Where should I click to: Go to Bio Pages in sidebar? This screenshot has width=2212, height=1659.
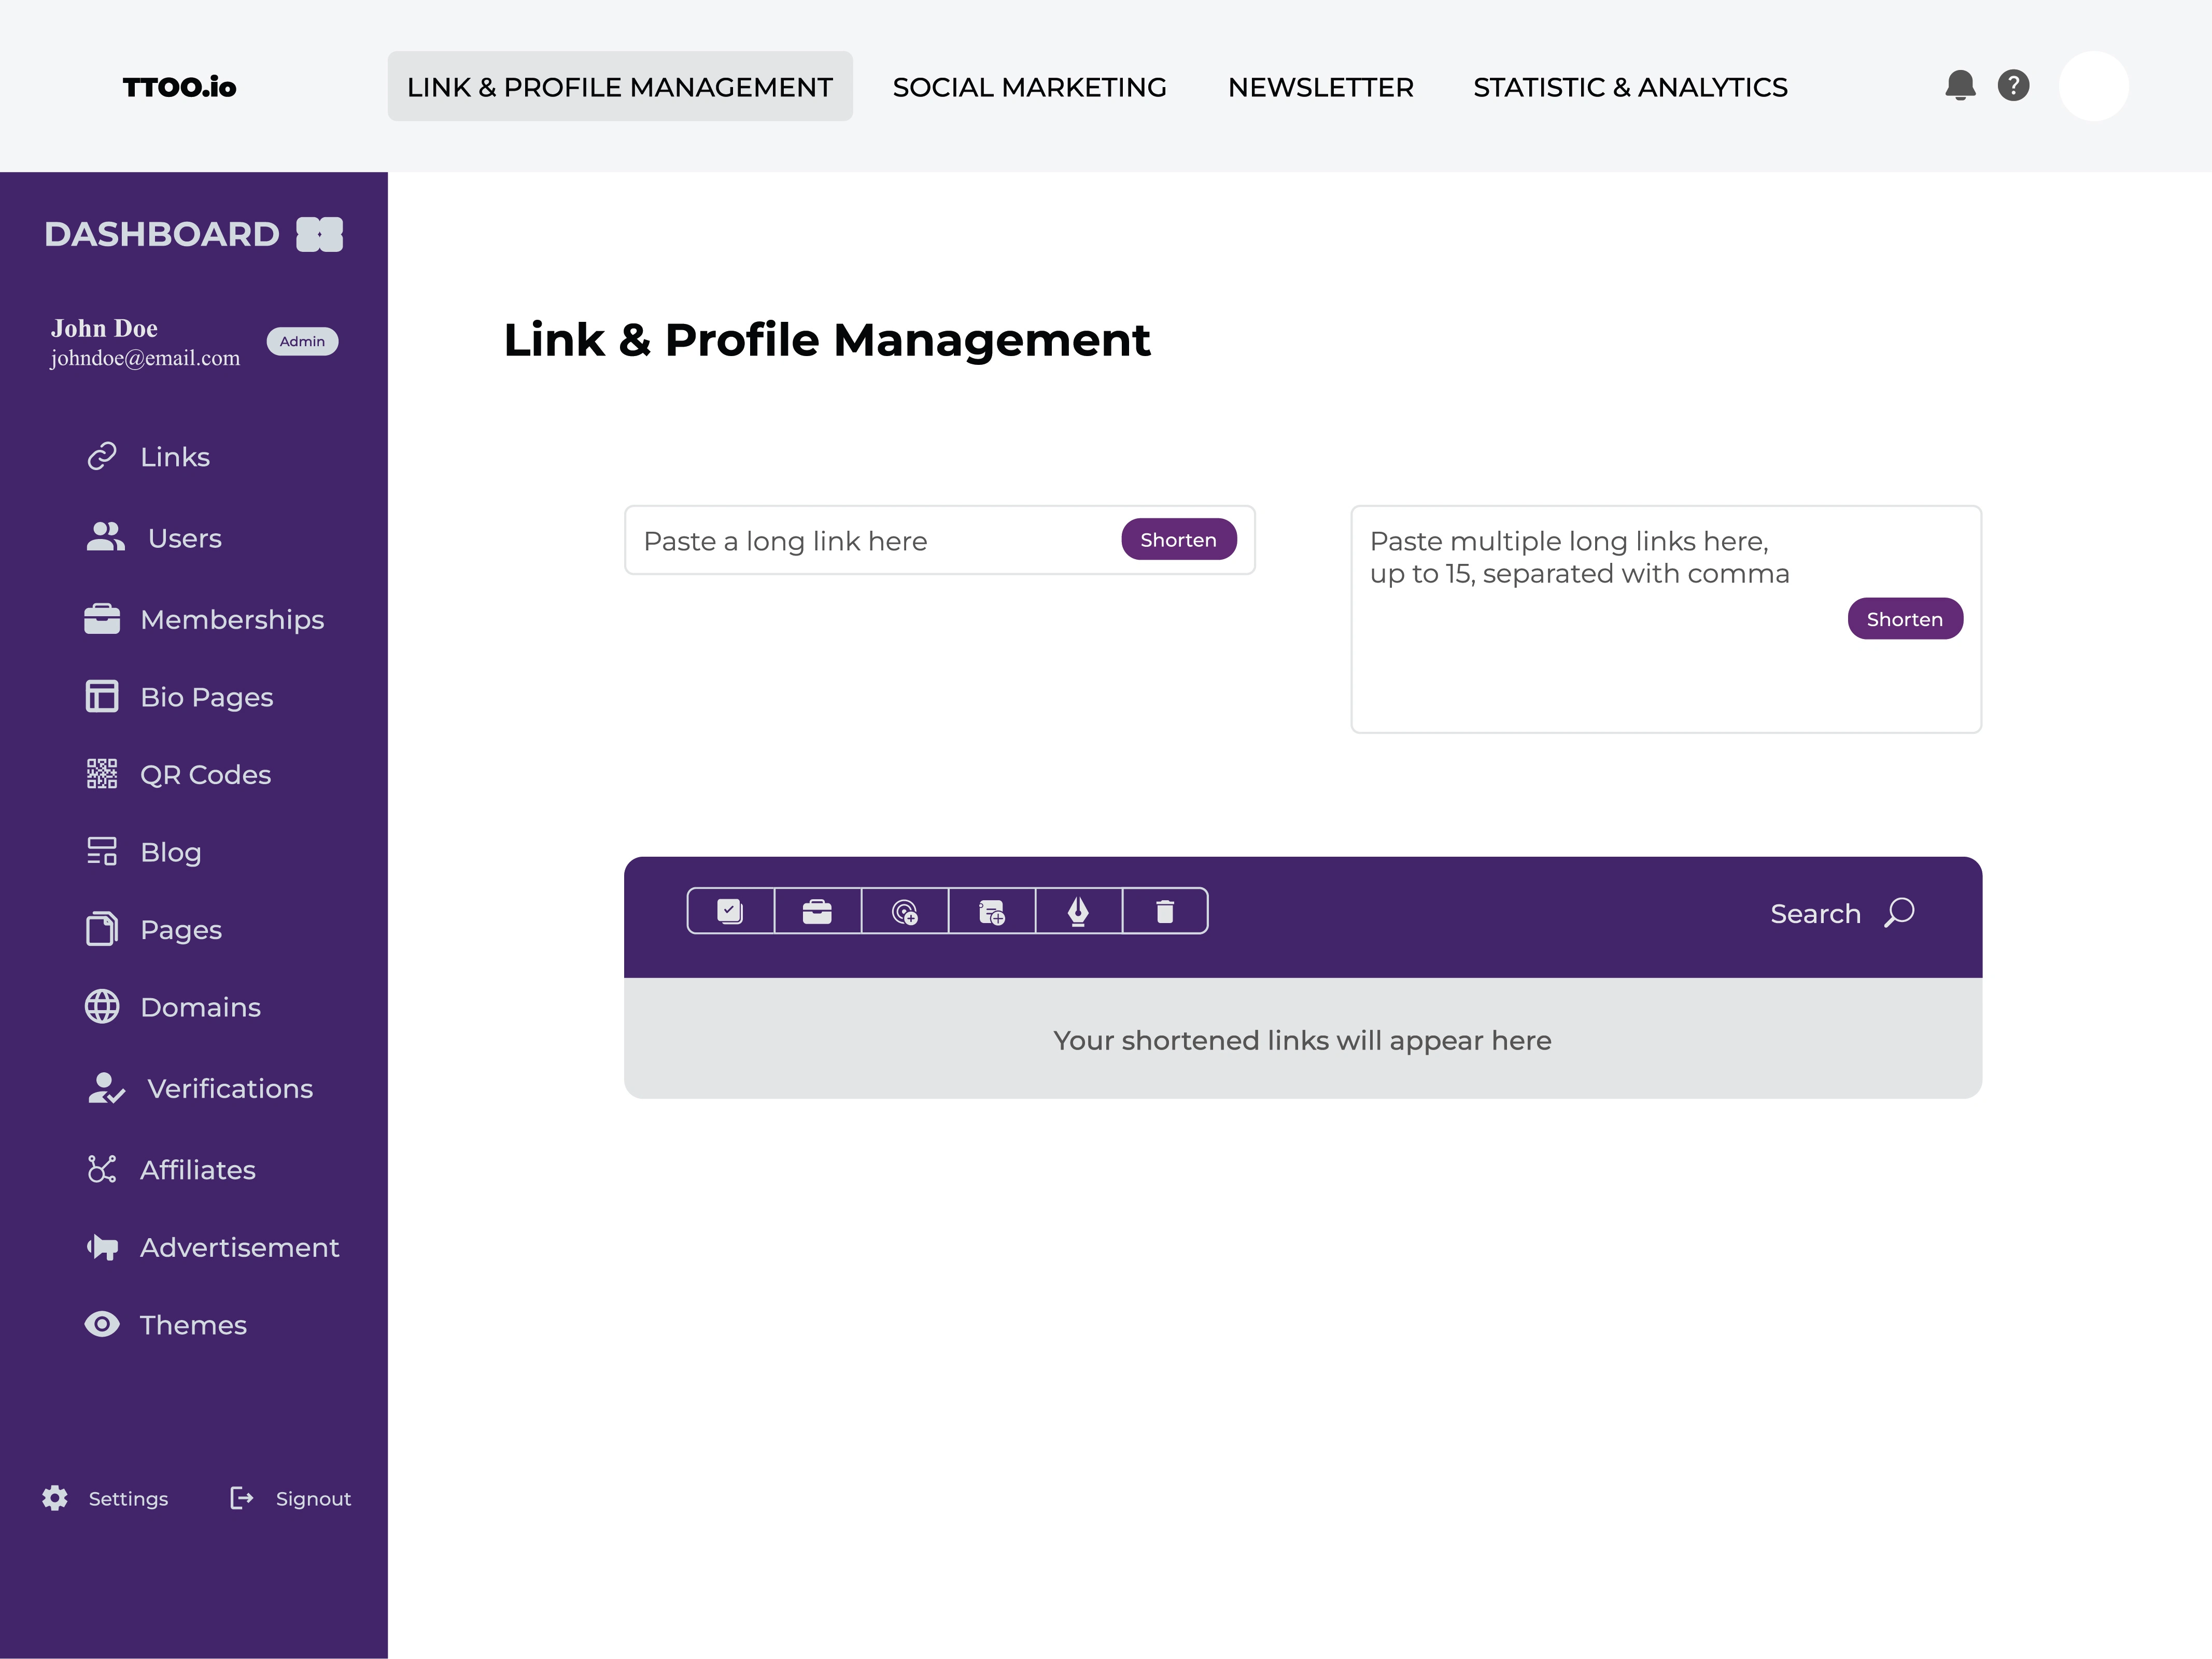point(206,697)
